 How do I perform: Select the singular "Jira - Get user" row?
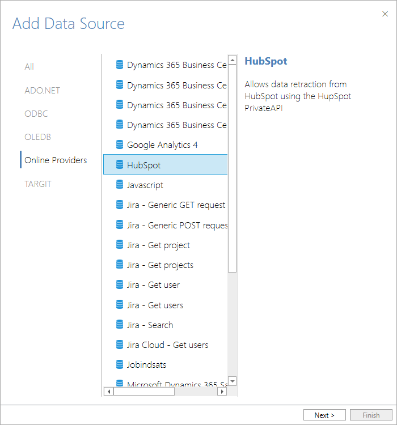click(165, 285)
